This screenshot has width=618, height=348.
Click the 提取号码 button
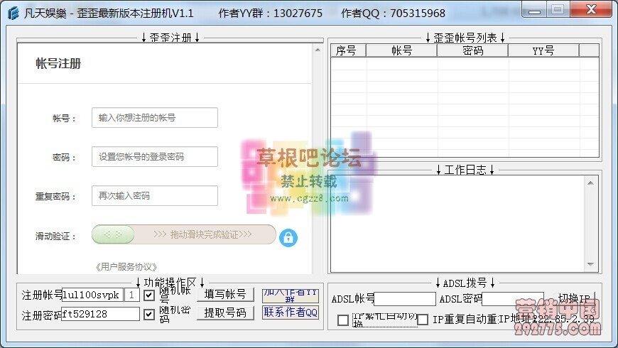coord(225,313)
